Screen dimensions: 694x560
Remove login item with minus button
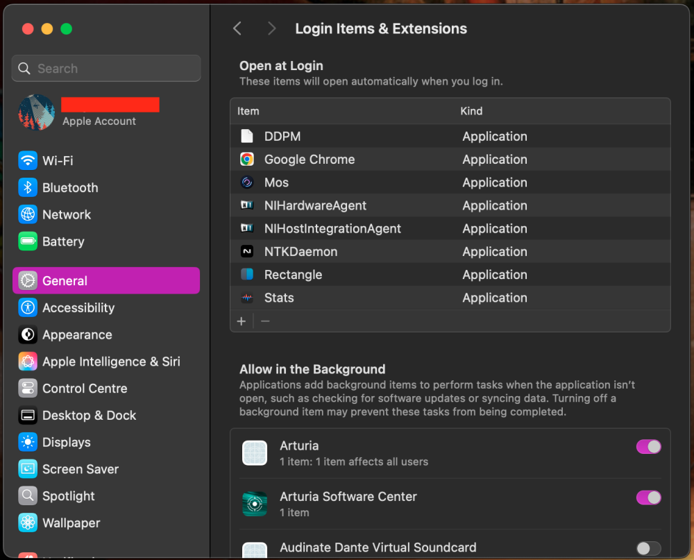[x=265, y=321]
